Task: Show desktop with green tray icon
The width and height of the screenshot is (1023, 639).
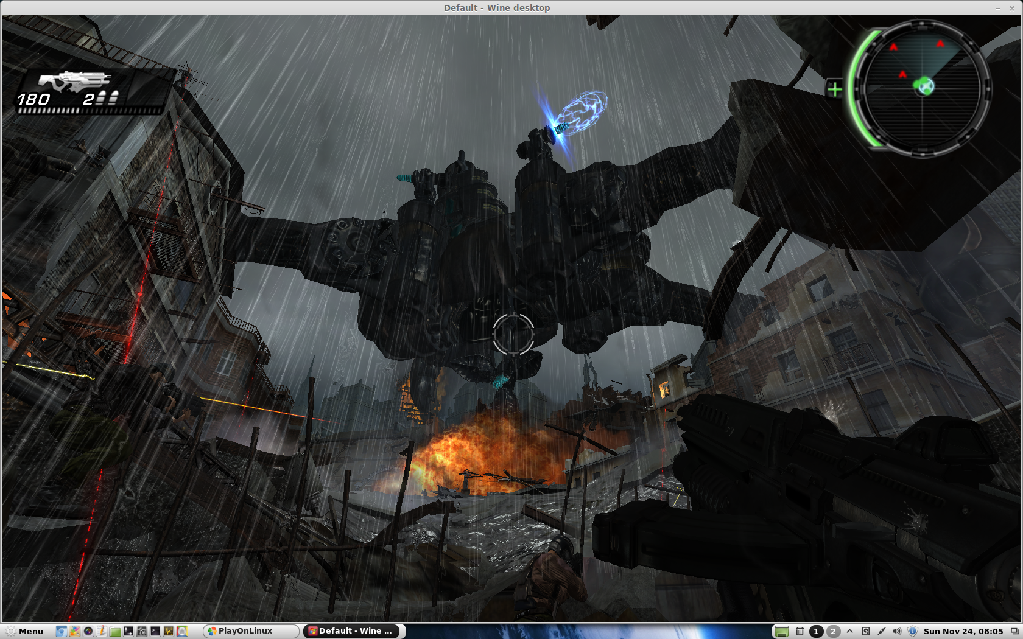Action: pyautogui.click(x=782, y=631)
